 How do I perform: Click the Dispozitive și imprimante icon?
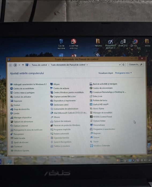pos(52,101)
